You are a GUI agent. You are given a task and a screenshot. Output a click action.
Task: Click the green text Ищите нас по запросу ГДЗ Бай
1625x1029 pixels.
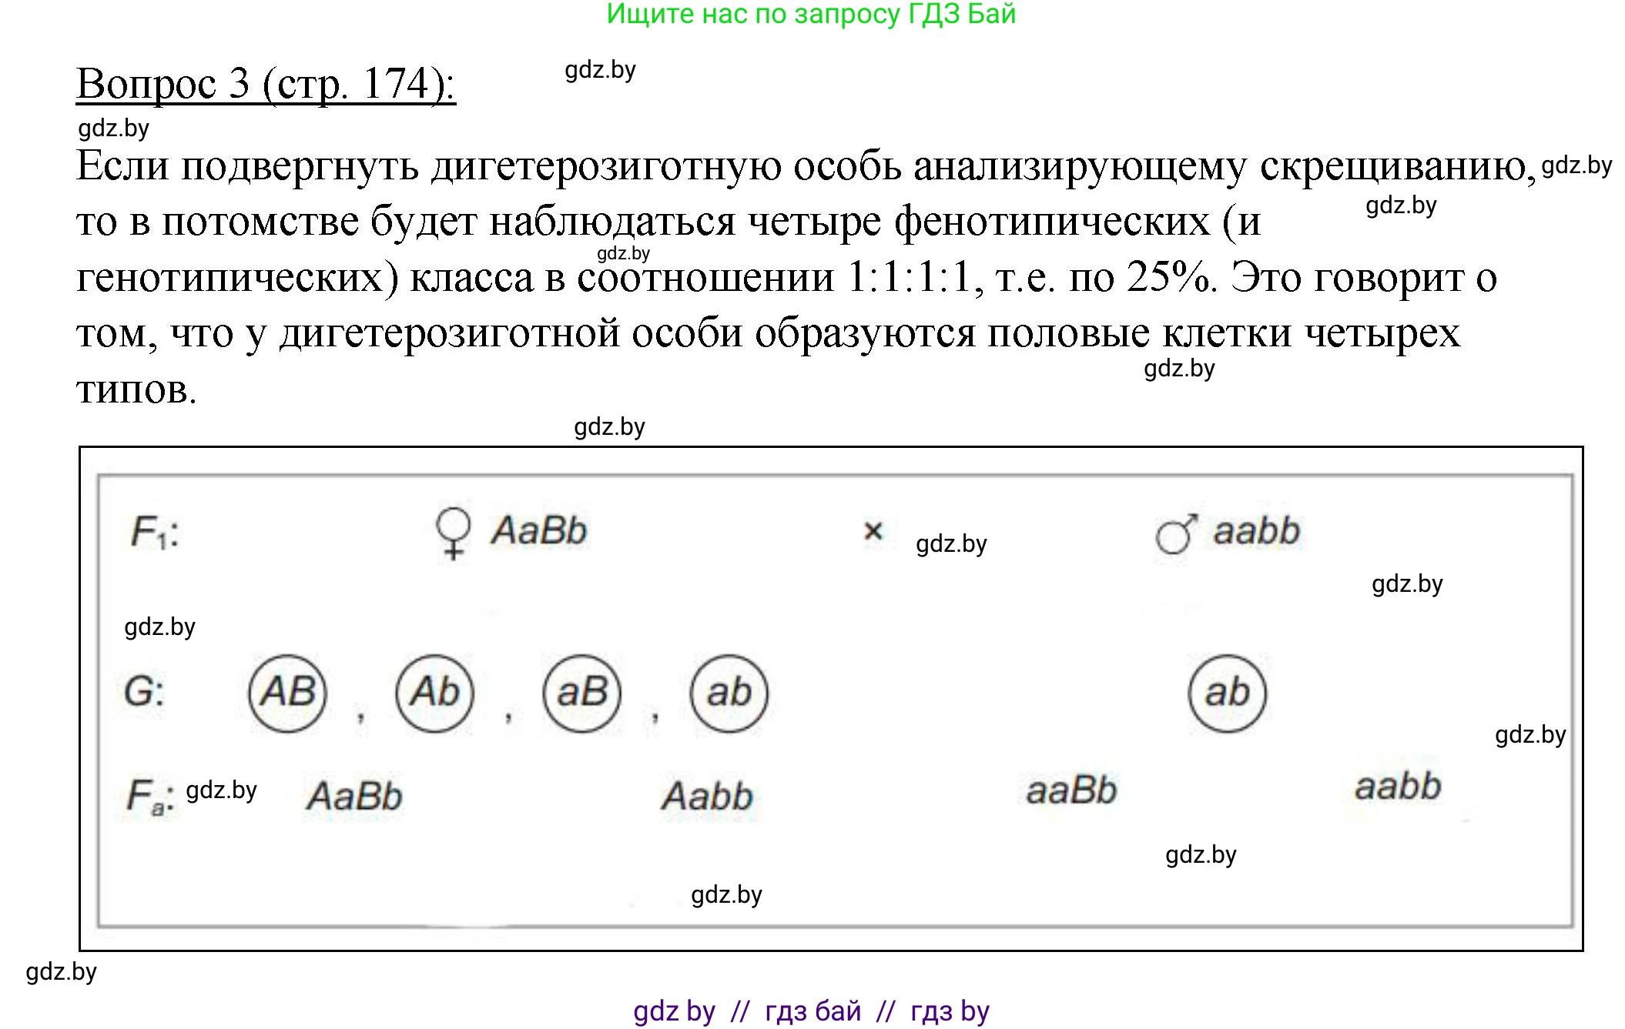[x=811, y=14]
